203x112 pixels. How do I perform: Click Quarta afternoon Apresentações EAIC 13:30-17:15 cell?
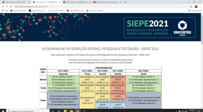[103, 88]
